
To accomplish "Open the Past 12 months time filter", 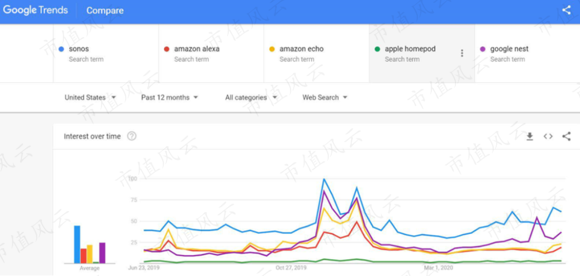I will click(169, 98).
